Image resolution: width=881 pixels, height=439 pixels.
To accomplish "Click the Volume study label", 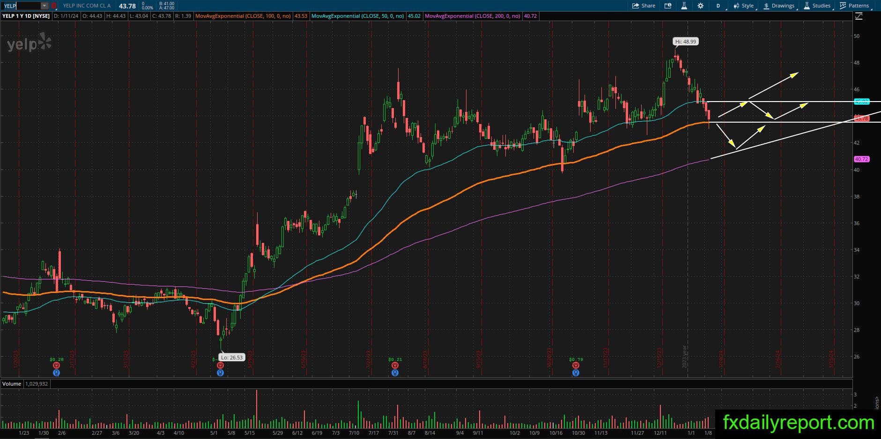I will 12,384.
